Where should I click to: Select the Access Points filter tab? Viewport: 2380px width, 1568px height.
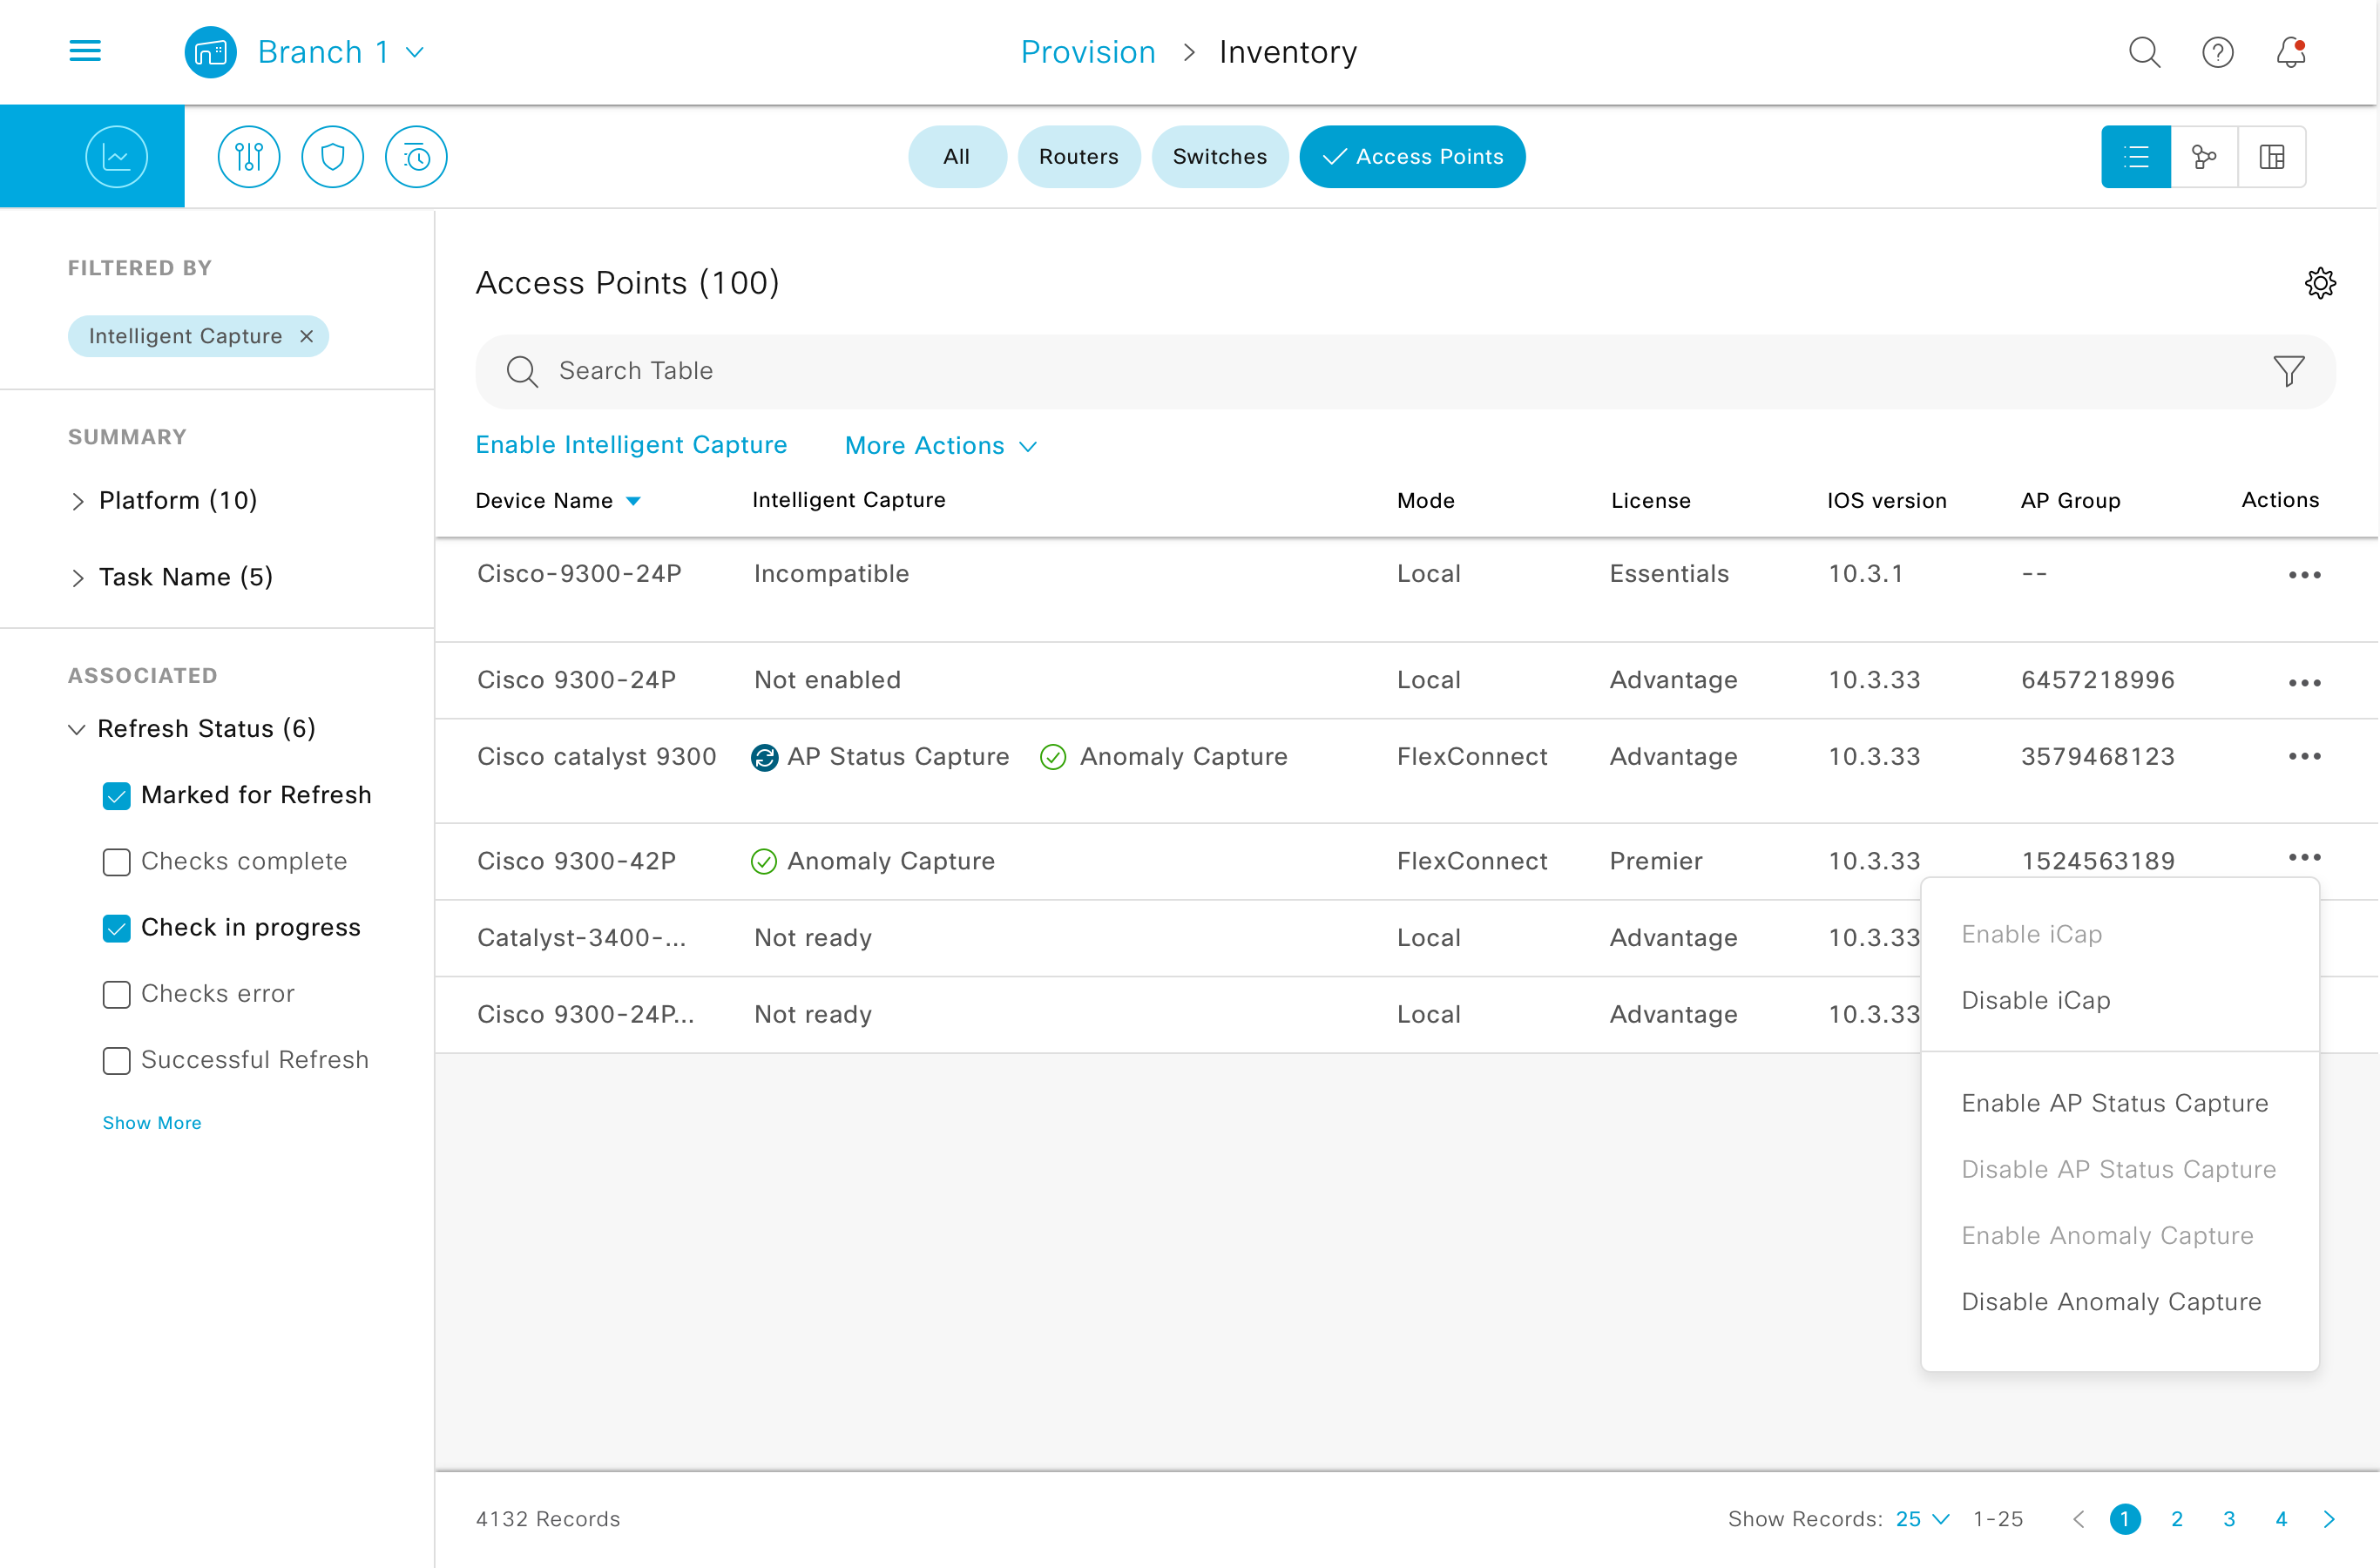[x=1412, y=157]
